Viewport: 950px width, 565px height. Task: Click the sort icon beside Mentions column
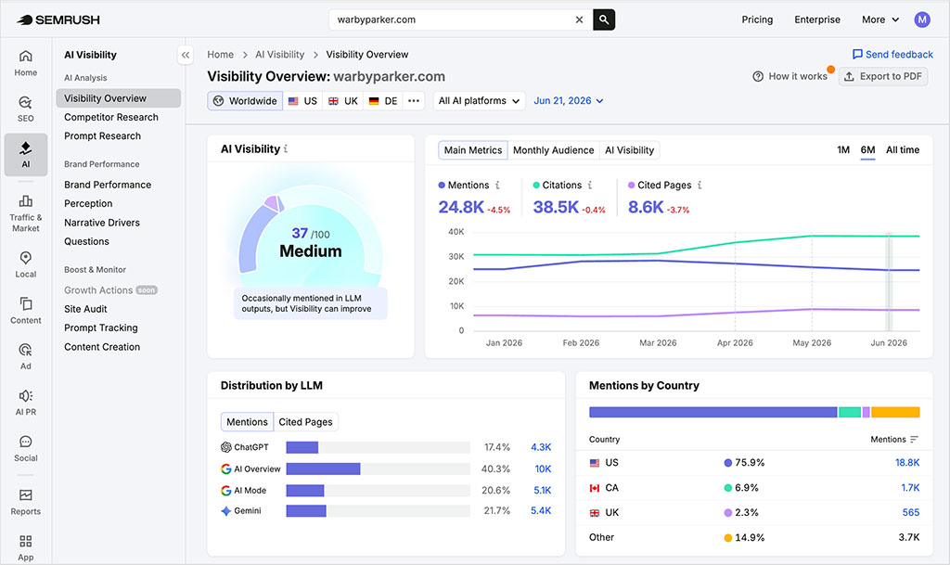[x=914, y=440]
